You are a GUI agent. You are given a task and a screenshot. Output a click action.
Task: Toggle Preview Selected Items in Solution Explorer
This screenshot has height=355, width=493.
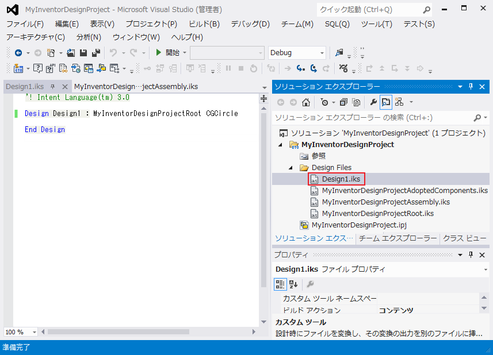coord(386,102)
